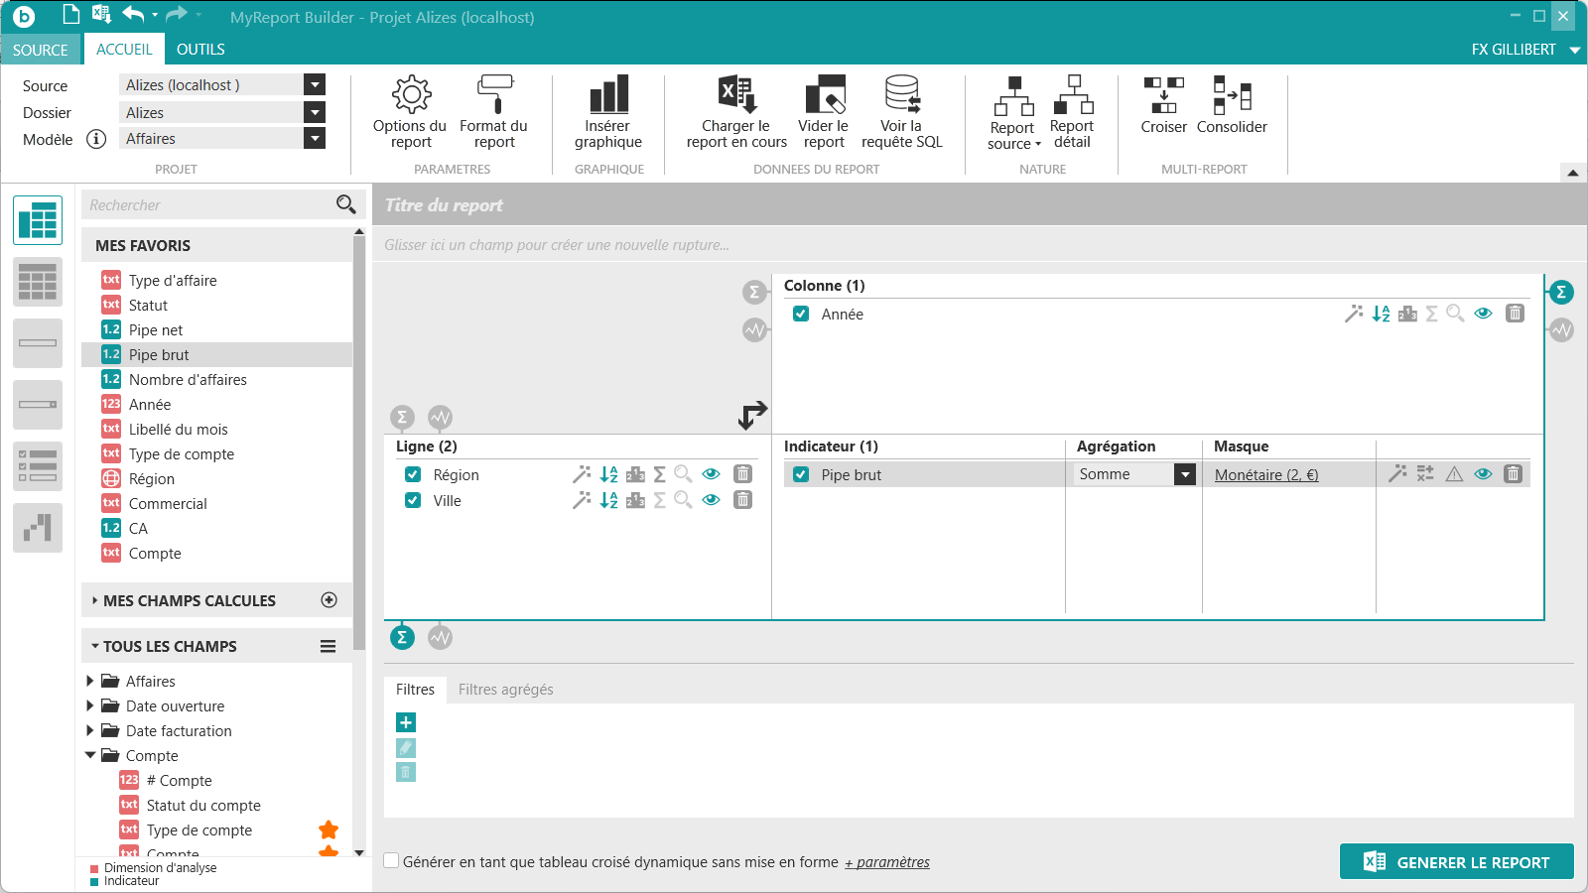Toggle the Ville row checkbox

coord(413,500)
